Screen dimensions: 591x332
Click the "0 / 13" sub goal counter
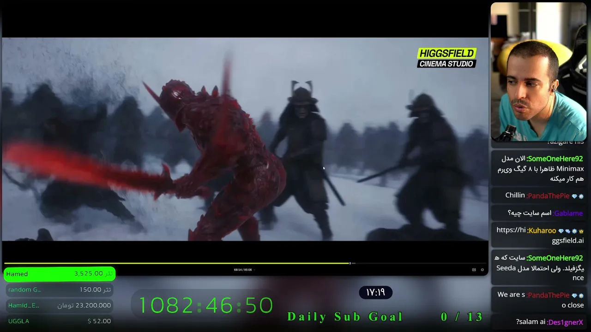tap(462, 317)
